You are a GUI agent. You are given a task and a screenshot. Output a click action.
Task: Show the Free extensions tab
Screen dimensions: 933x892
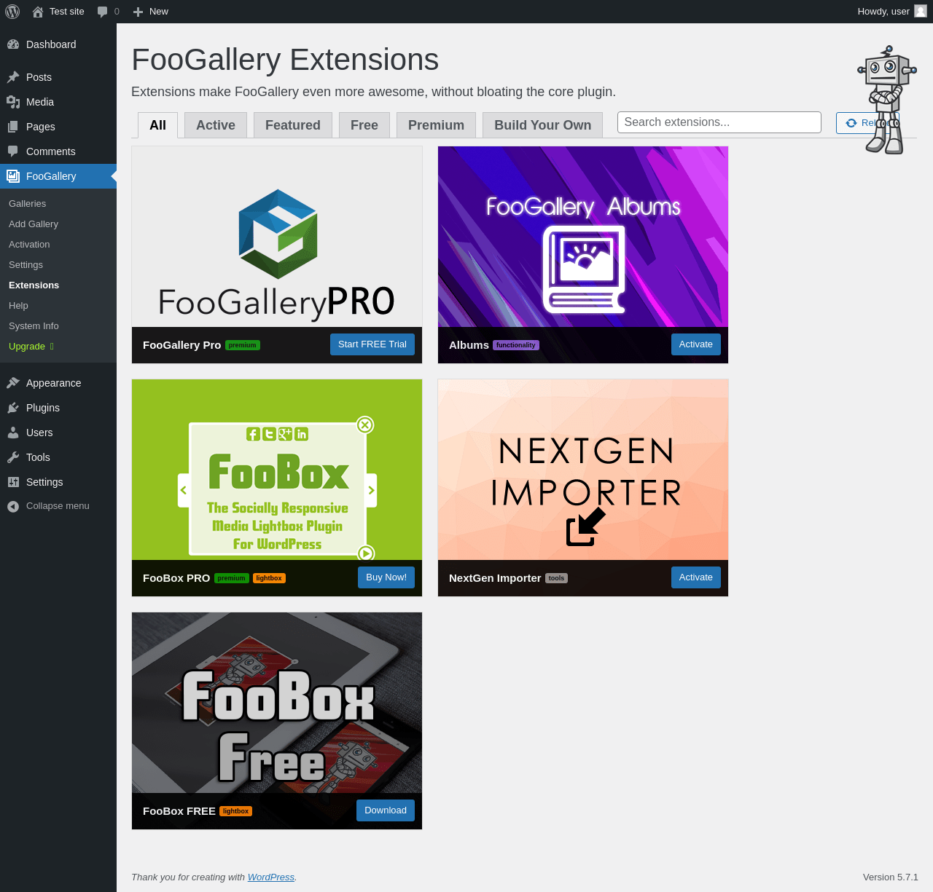click(364, 125)
